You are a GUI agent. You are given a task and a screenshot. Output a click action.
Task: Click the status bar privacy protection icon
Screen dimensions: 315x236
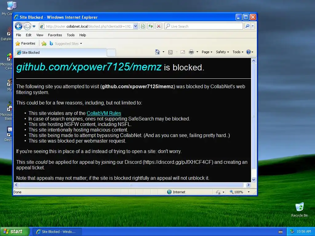[x=218, y=192]
